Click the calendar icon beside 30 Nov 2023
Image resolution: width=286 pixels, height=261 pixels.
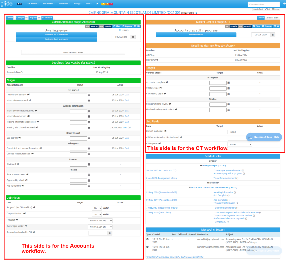point(196,13)
